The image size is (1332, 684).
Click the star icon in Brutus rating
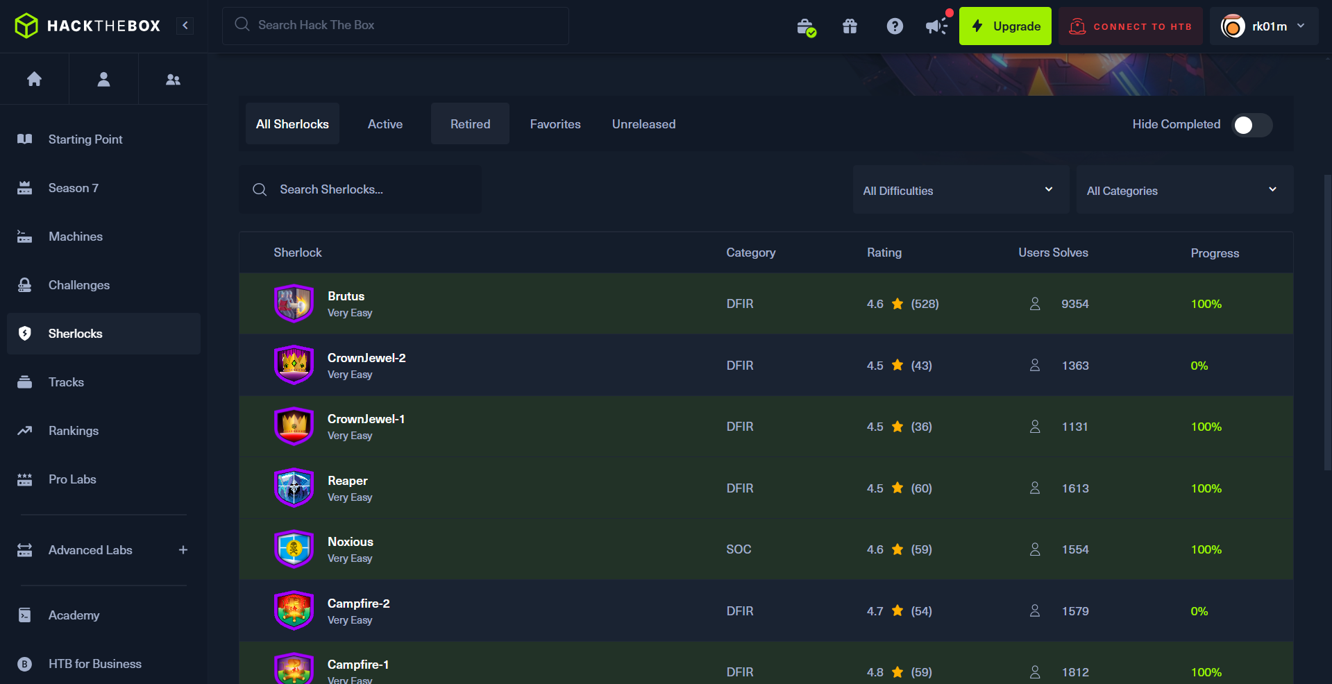pos(897,304)
